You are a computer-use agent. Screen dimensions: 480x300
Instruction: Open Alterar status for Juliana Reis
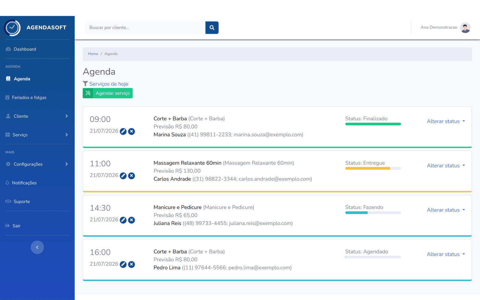446,210
